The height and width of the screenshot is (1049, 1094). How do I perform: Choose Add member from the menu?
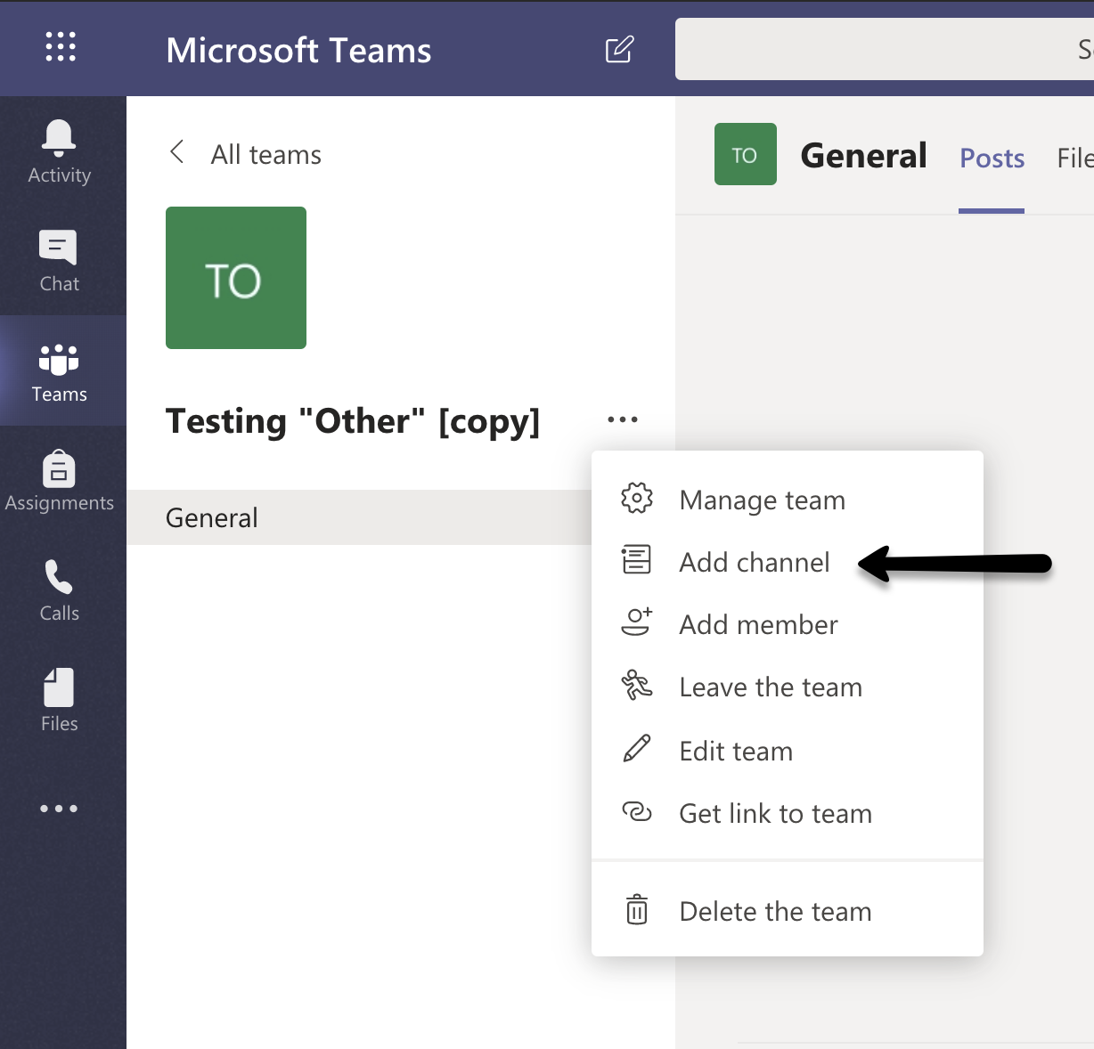pos(788,624)
